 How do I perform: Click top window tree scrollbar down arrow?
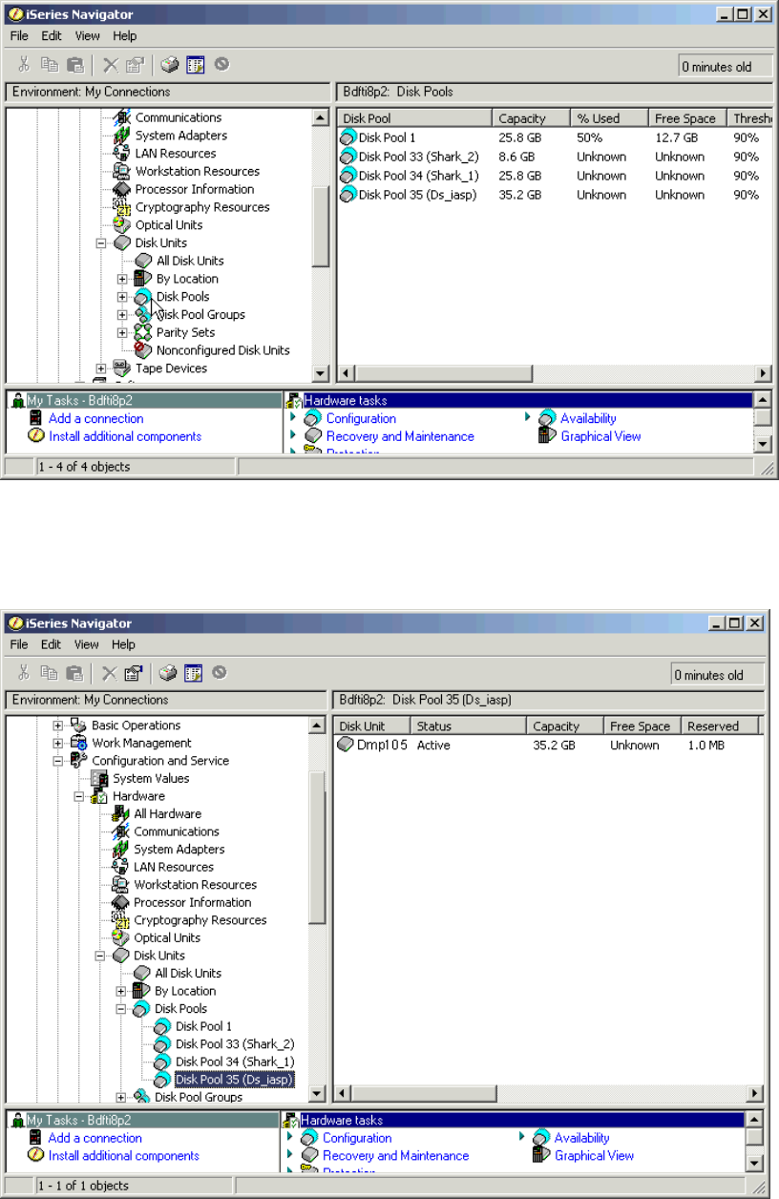point(321,374)
